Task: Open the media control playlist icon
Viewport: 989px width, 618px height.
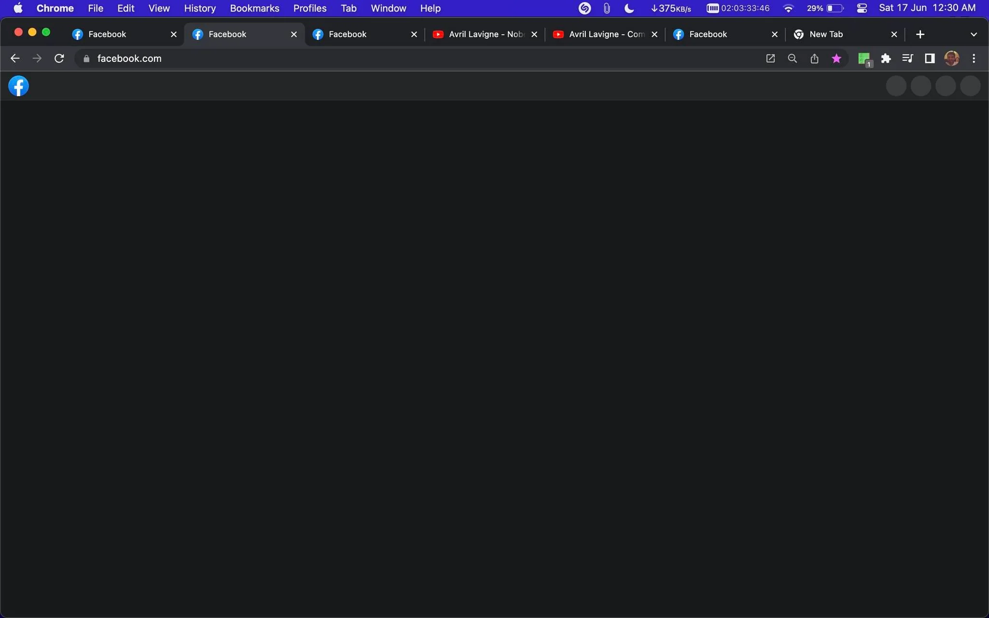Action: 907,58
